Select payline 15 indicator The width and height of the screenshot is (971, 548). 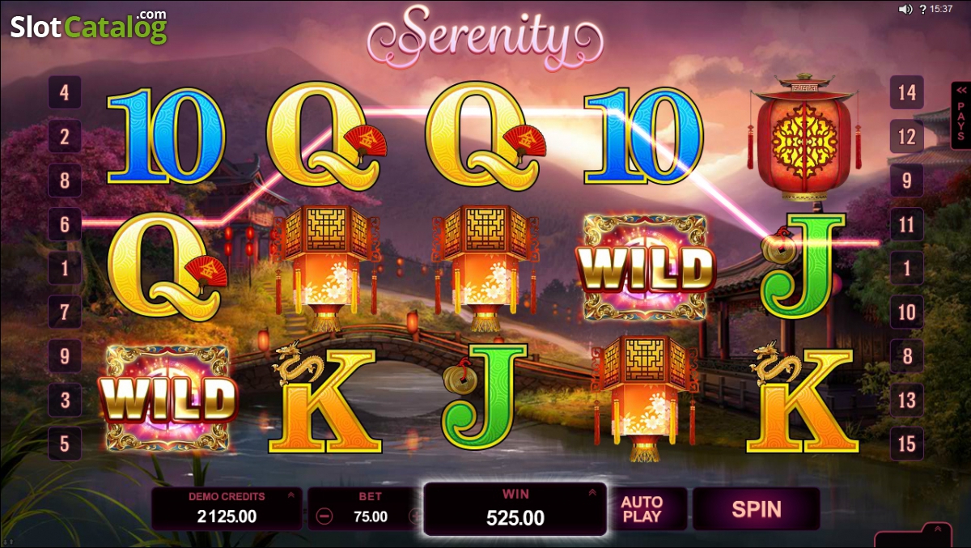[907, 443]
